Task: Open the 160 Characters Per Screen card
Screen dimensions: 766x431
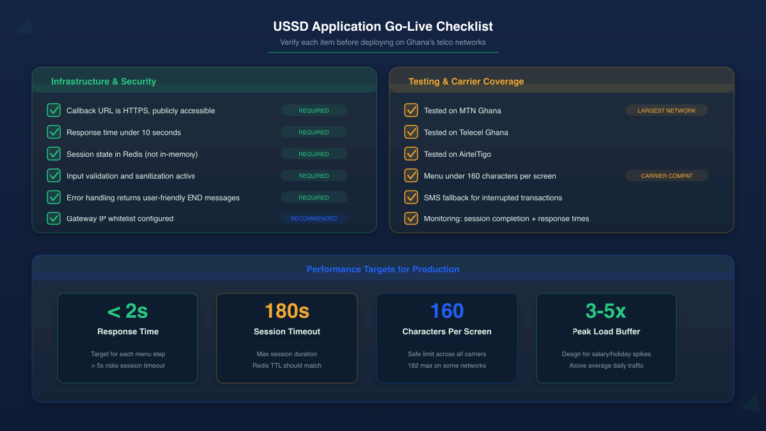Action: 447,338
